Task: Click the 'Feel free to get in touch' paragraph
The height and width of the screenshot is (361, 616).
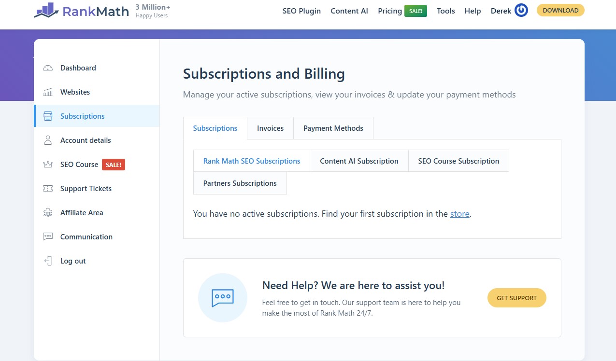Action: (x=361, y=308)
